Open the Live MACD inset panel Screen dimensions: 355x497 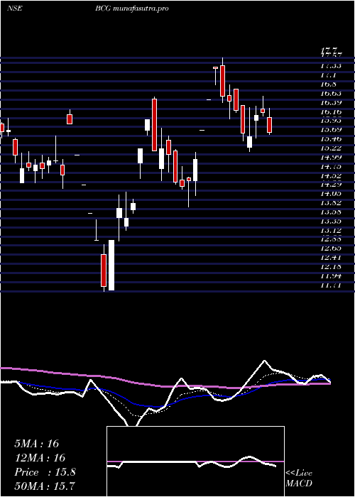point(195,461)
